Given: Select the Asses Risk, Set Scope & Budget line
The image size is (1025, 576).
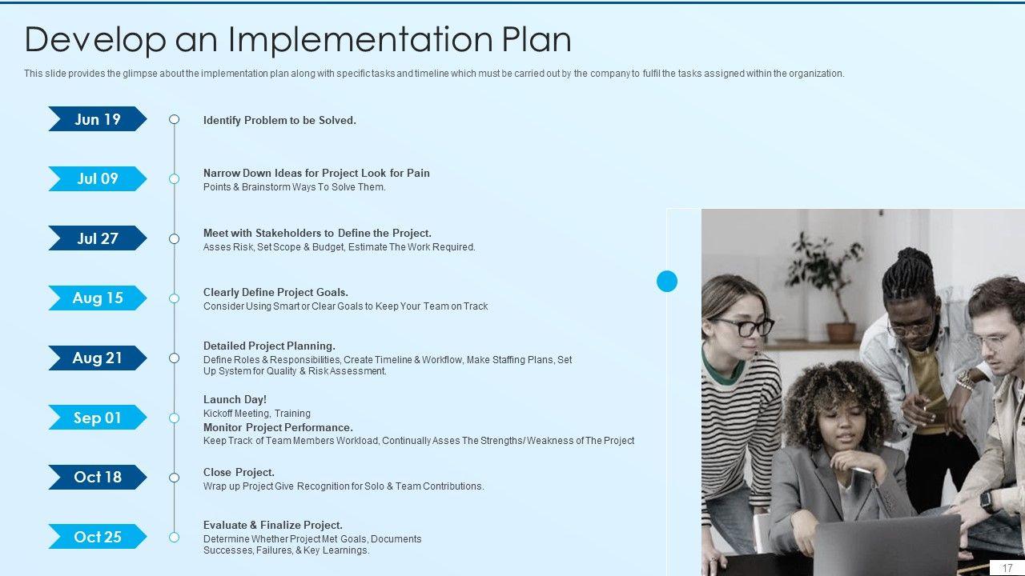Looking at the screenshot, I should (340, 247).
